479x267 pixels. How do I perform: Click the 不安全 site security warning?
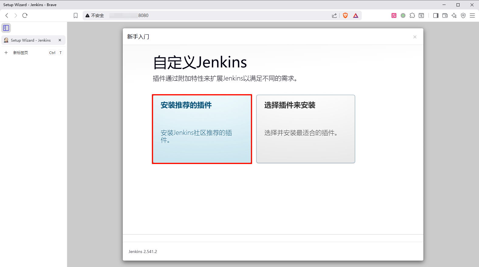point(95,15)
